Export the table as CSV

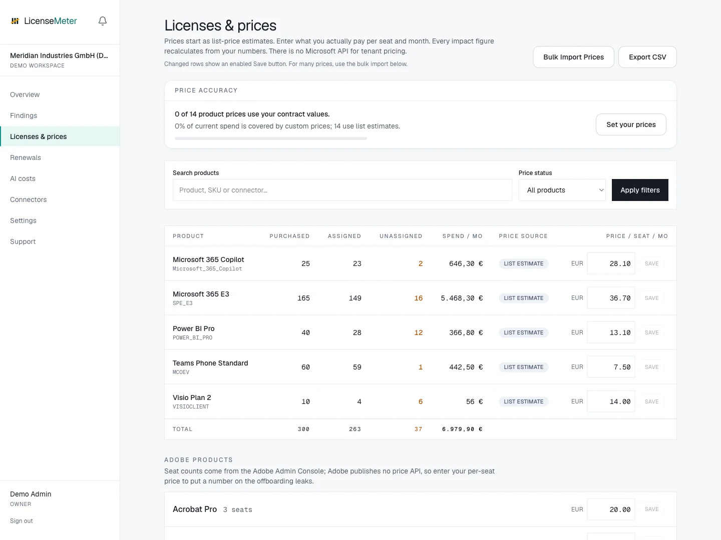pos(647,57)
